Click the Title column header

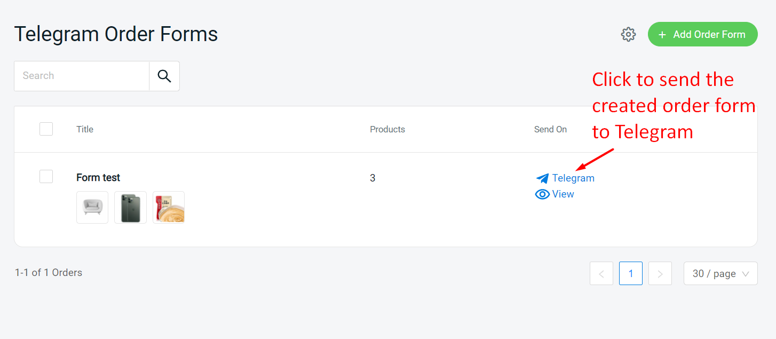click(85, 129)
